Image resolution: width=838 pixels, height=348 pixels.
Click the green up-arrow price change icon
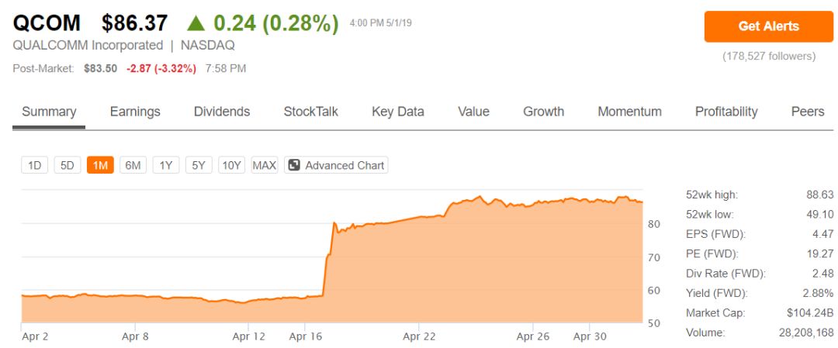tap(196, 23)
